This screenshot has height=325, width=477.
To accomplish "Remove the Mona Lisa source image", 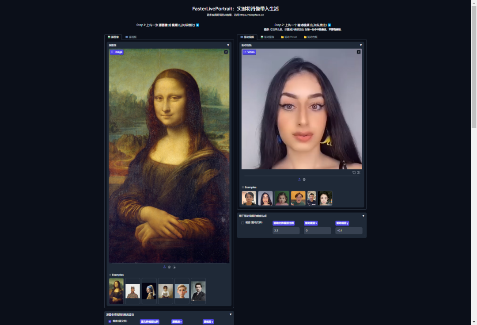I will pos(226,52).
